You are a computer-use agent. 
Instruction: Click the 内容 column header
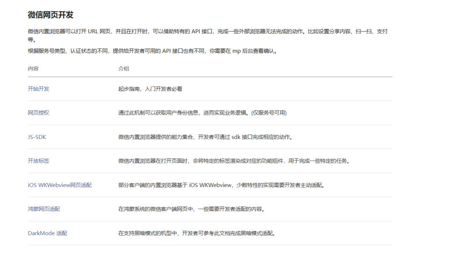click(33, 69)
